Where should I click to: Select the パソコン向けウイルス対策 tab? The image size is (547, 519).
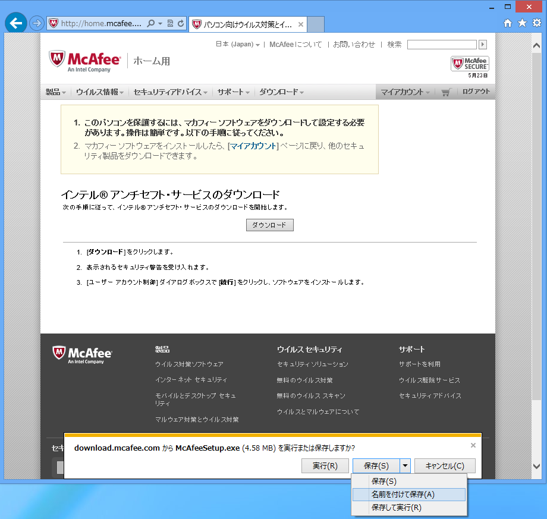point(248,24)
